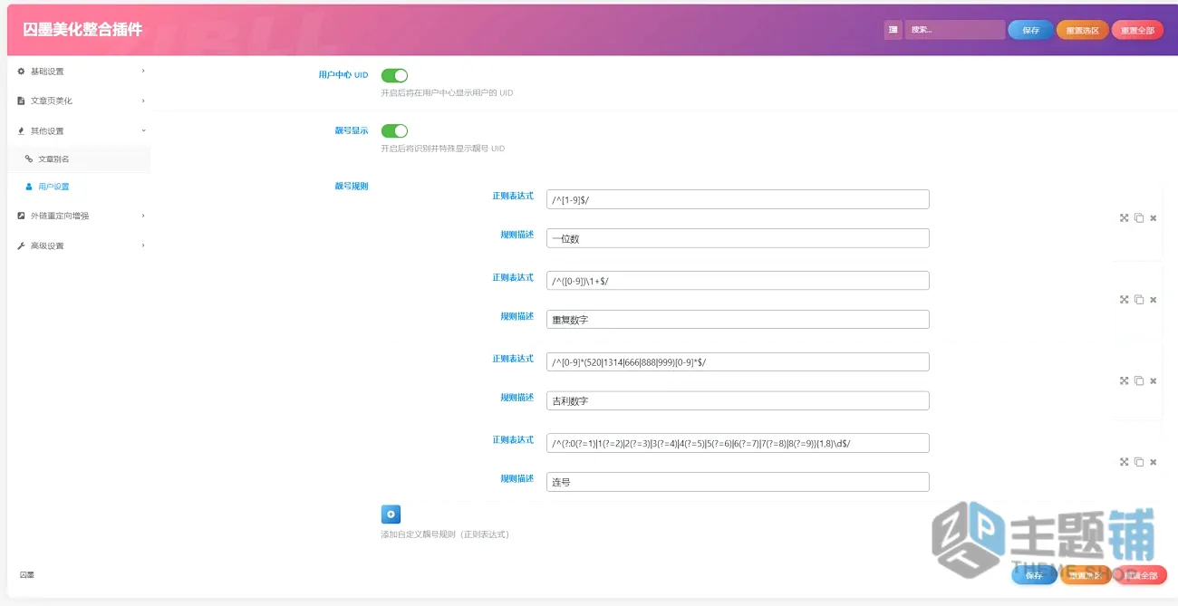This screenshot has width=1178, height=606.
Task: Open the 文章别名 submenu item
Action: pyautogui.click(x=79, y=159)
